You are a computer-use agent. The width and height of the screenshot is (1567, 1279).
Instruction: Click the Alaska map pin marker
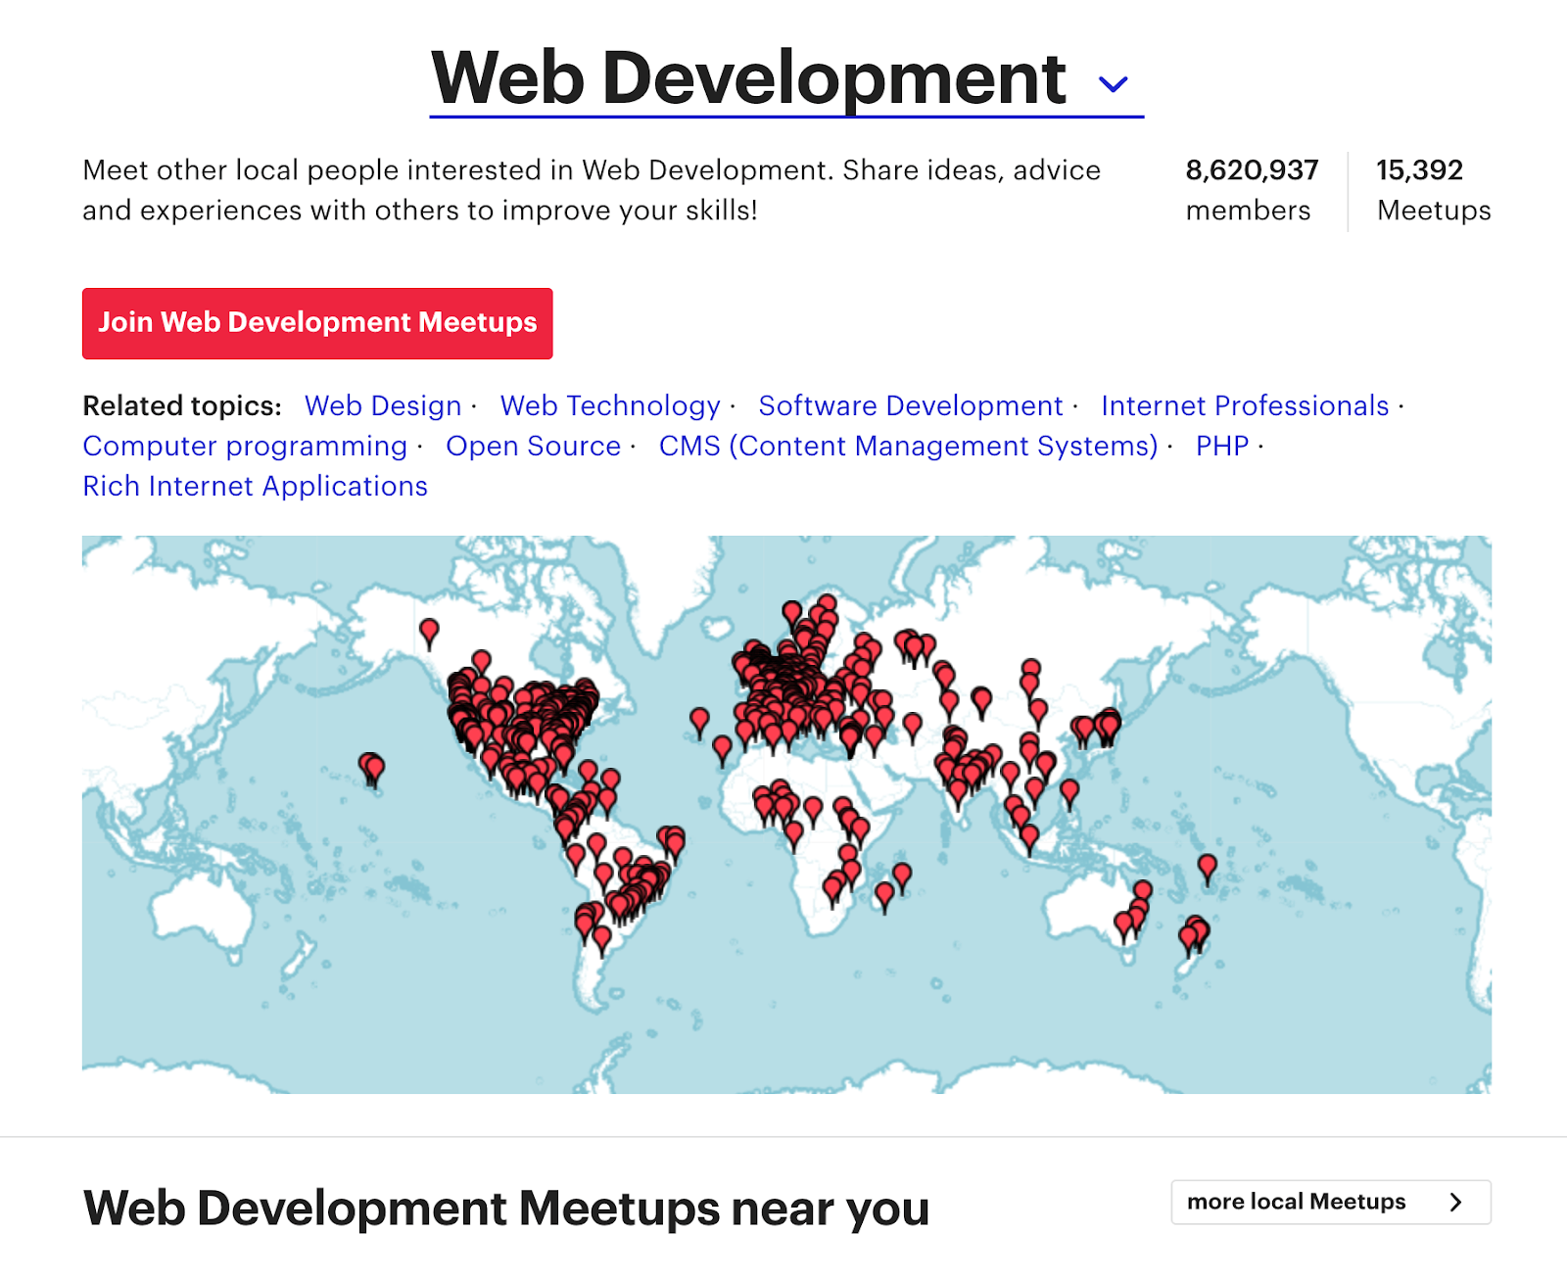coord(429,630)
